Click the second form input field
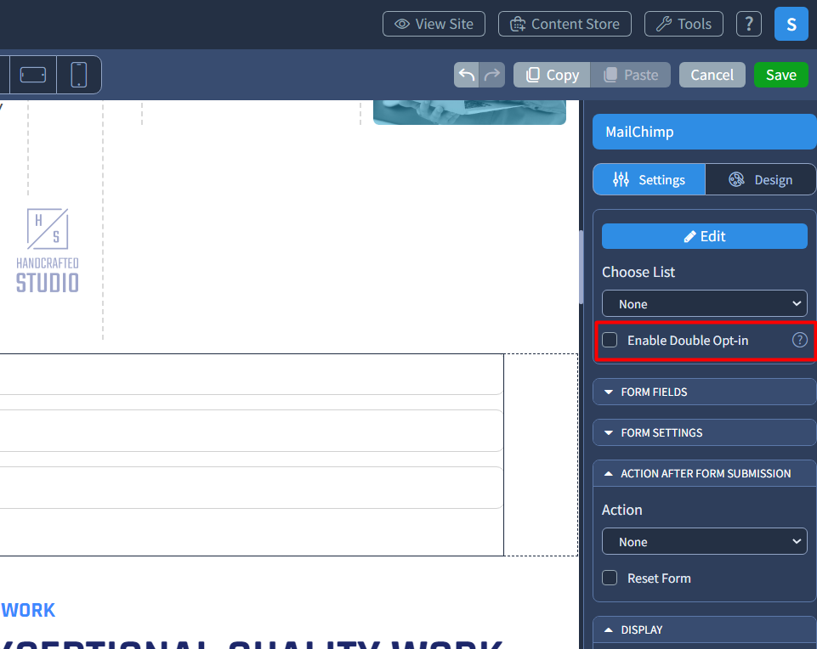This screenshot has width=817, height=649. [251, 431]
